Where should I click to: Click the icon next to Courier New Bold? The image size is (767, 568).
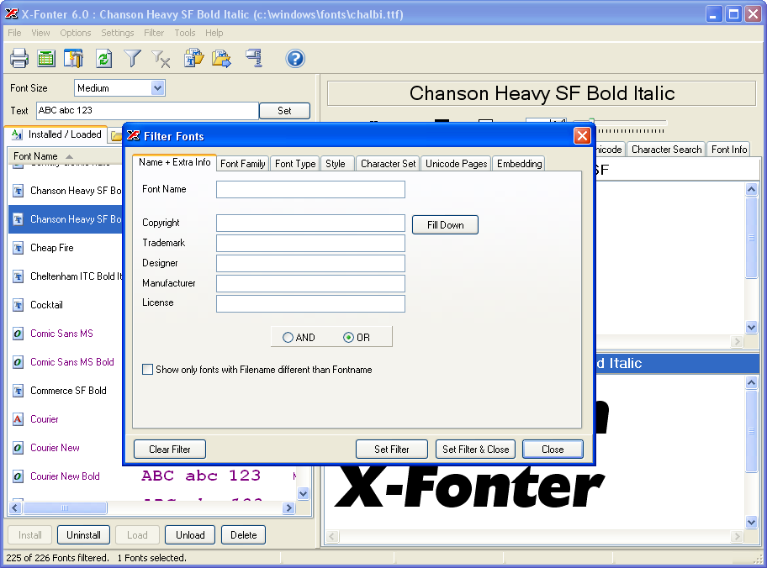click(19, 476)
